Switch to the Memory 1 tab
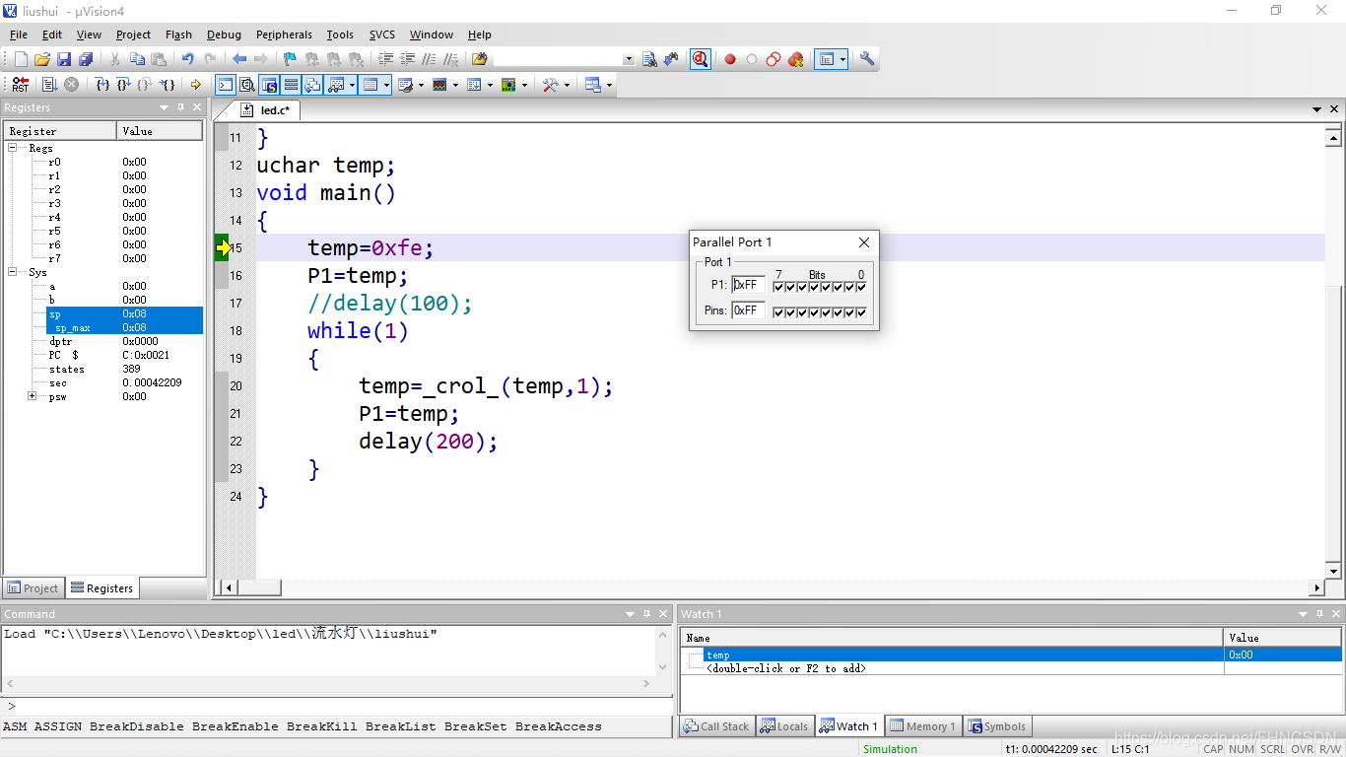The width and height of the screenshot is (1346, 757). tap(922, 726)
